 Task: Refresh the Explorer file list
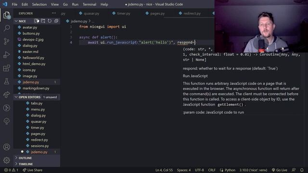[50, 21]
